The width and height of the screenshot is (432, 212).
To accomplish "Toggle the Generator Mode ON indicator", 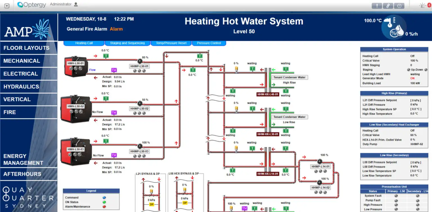I will [x=412, y=79].
